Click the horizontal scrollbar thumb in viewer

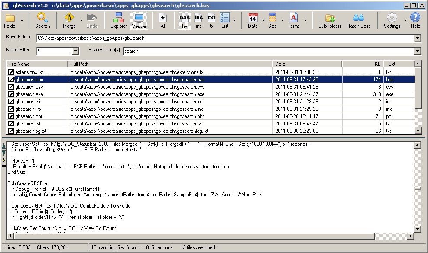tap(194, 236)
